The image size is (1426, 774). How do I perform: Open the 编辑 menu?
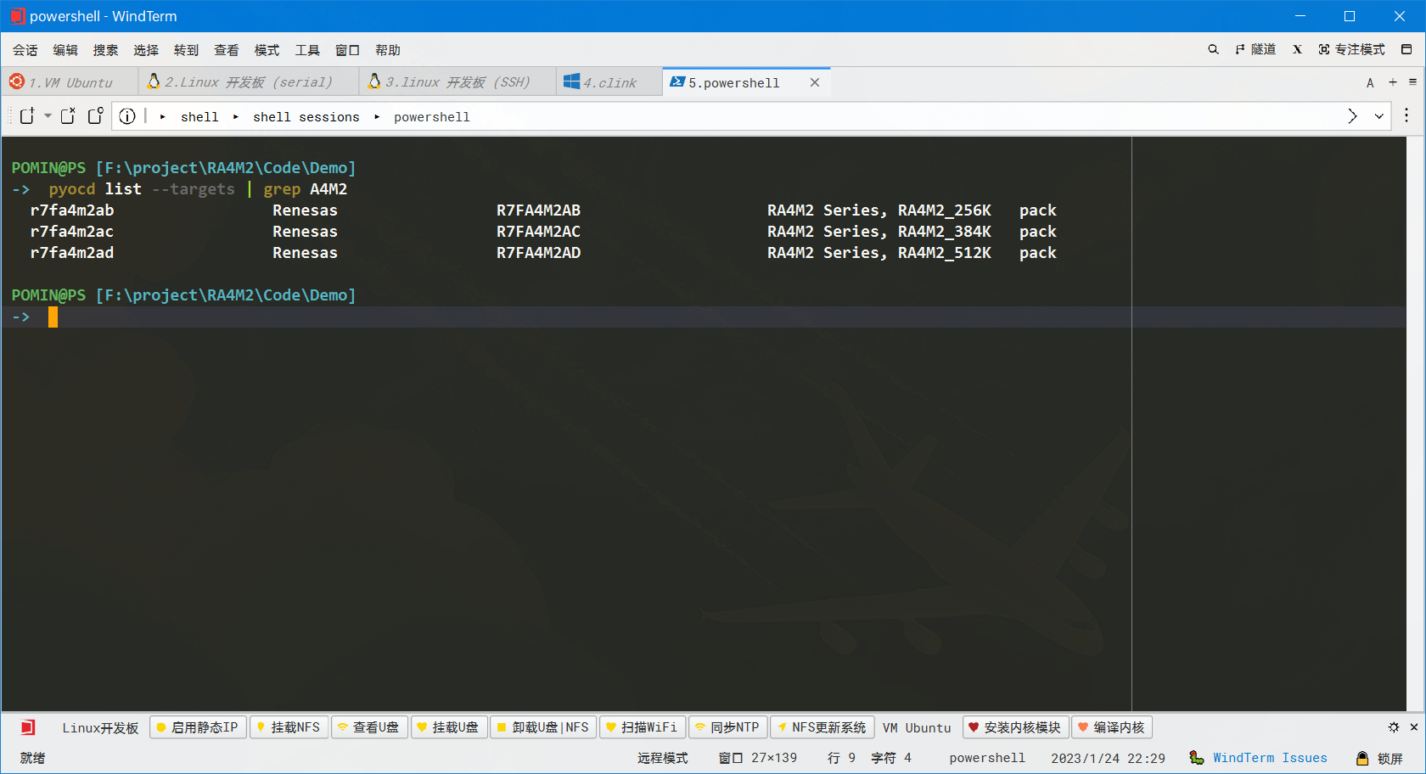coord(65,50)
